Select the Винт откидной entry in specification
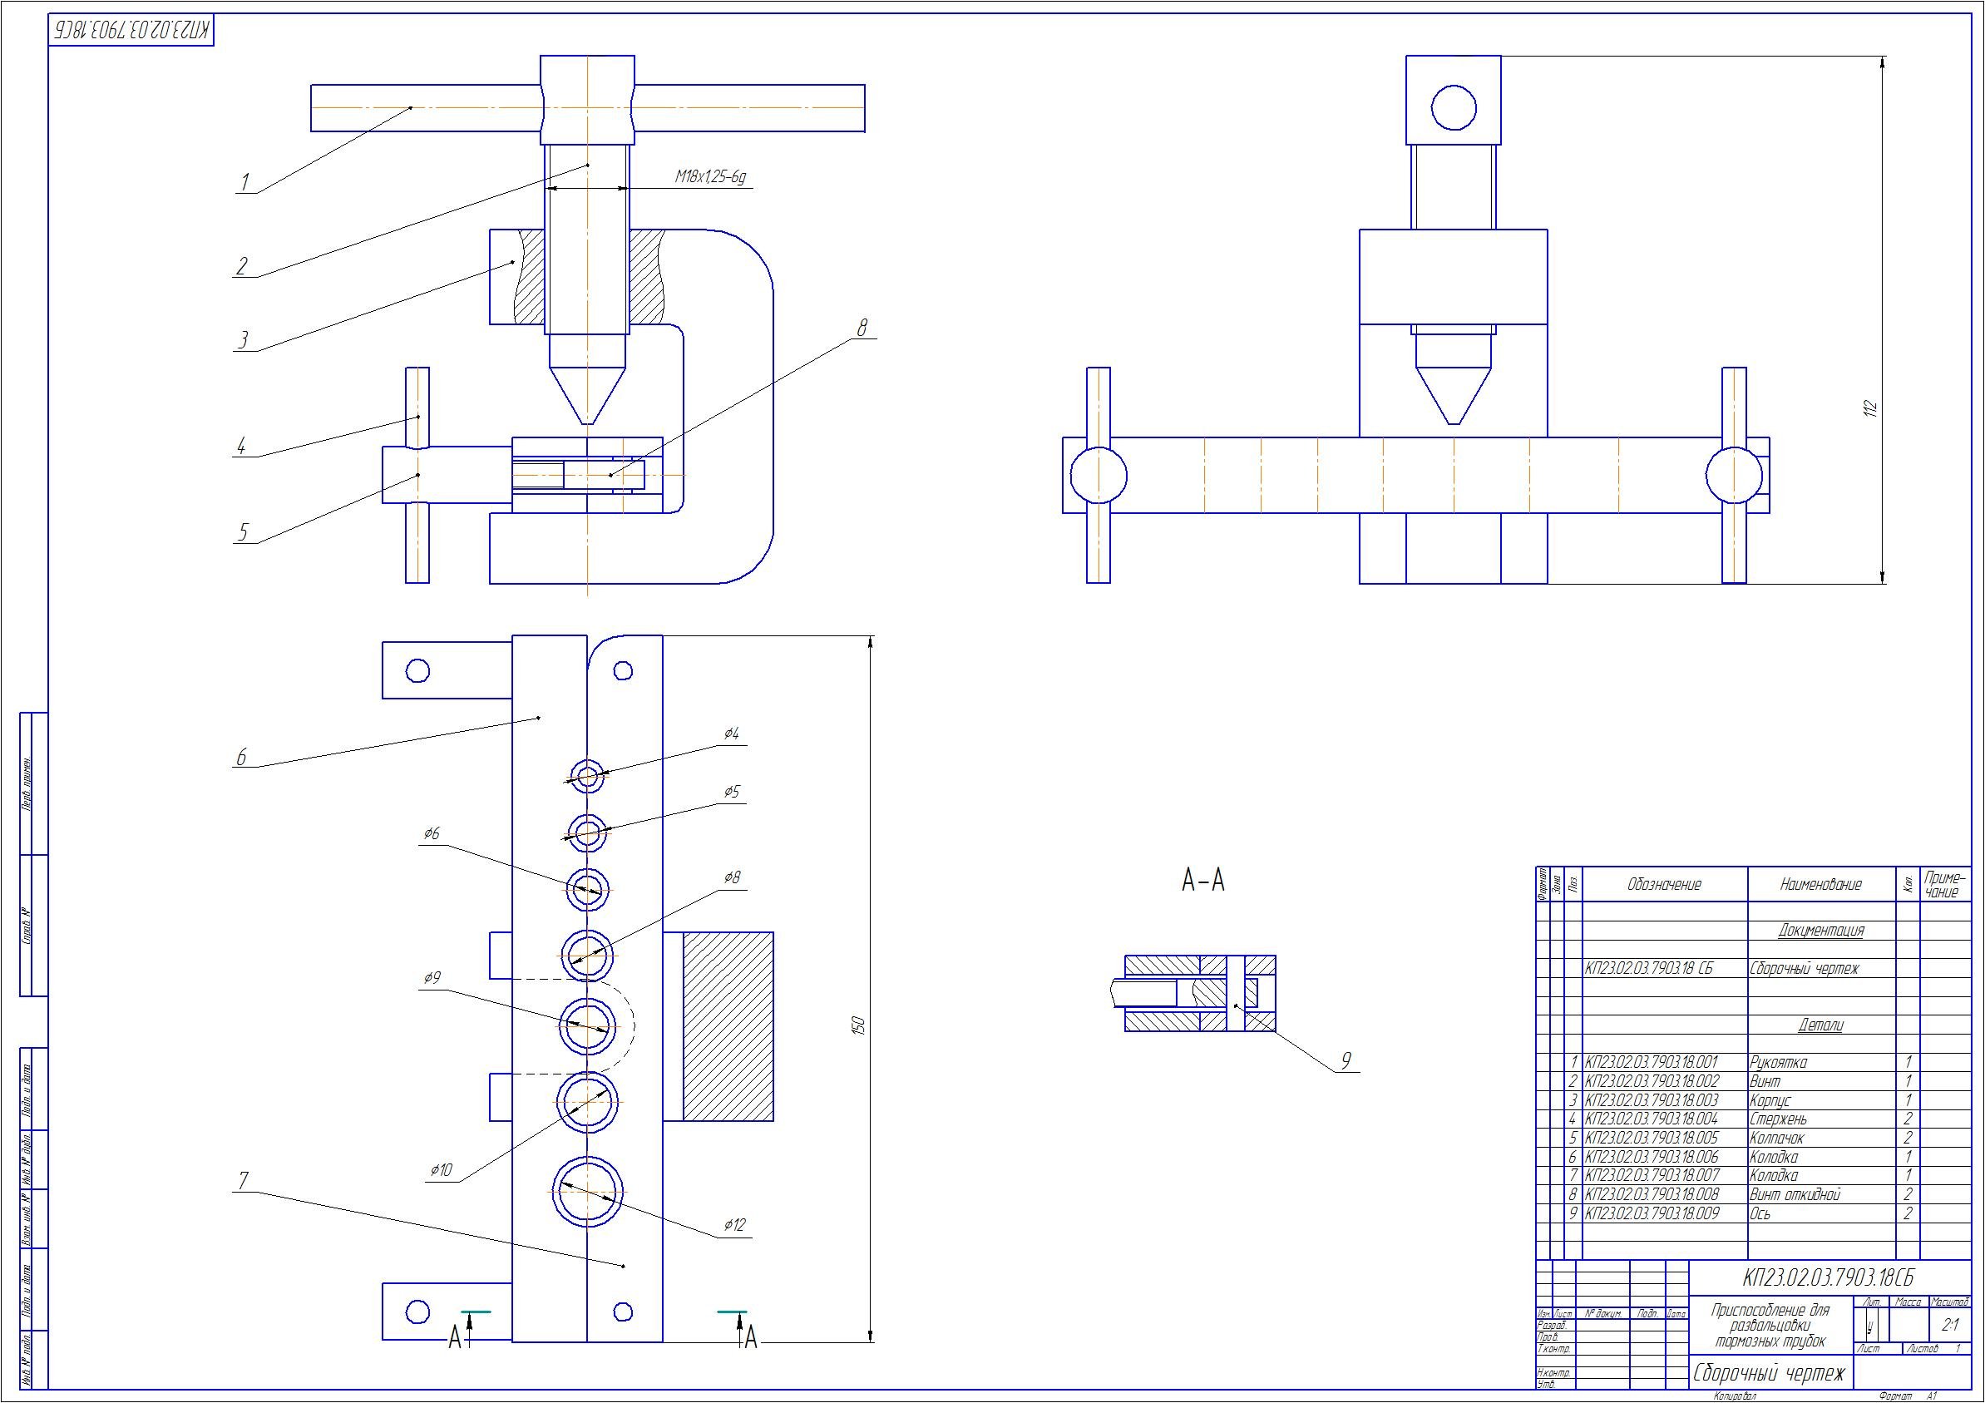Screen dimensions: 1985x1403 click(1794, 1194)
